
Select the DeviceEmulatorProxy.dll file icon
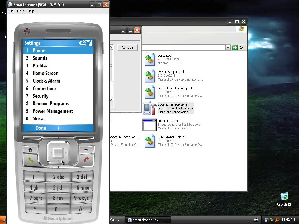click(x=150, y=92)
